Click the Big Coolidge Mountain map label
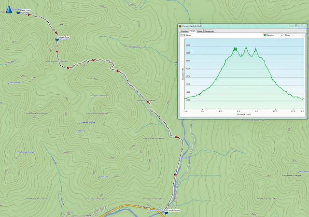 coord(26,152)
